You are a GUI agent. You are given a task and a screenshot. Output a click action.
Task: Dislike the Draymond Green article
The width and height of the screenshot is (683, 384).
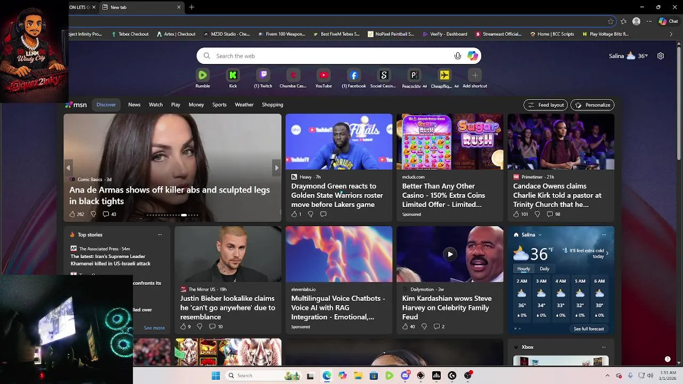pos(311,214)
